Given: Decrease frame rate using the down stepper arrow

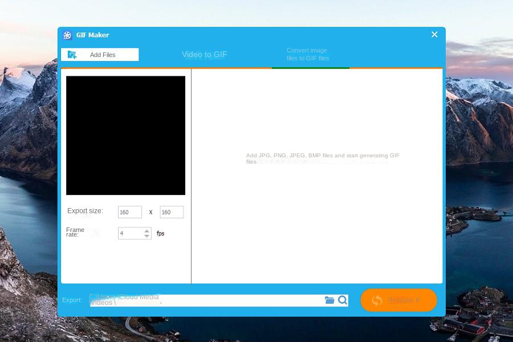Looking at the screenshot, I should tap(146, 235).
